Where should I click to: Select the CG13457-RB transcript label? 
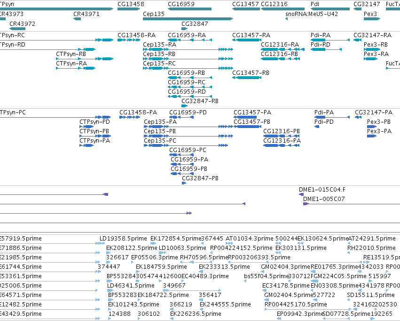click(251, 73)
